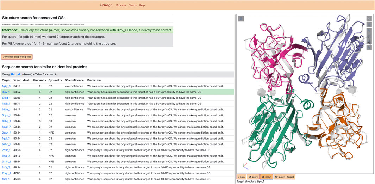Toggle selection mode cursor icon in the viewer
Image resolution: width=375 pixels, height=184 pixels.
(369, 47)
